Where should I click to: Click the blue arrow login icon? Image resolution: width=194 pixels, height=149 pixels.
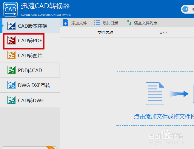(x=185, y=9)
